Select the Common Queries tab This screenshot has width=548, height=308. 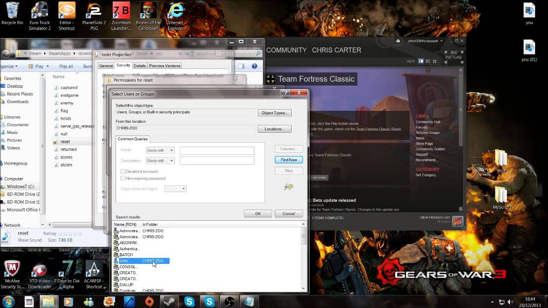[133, 139]
